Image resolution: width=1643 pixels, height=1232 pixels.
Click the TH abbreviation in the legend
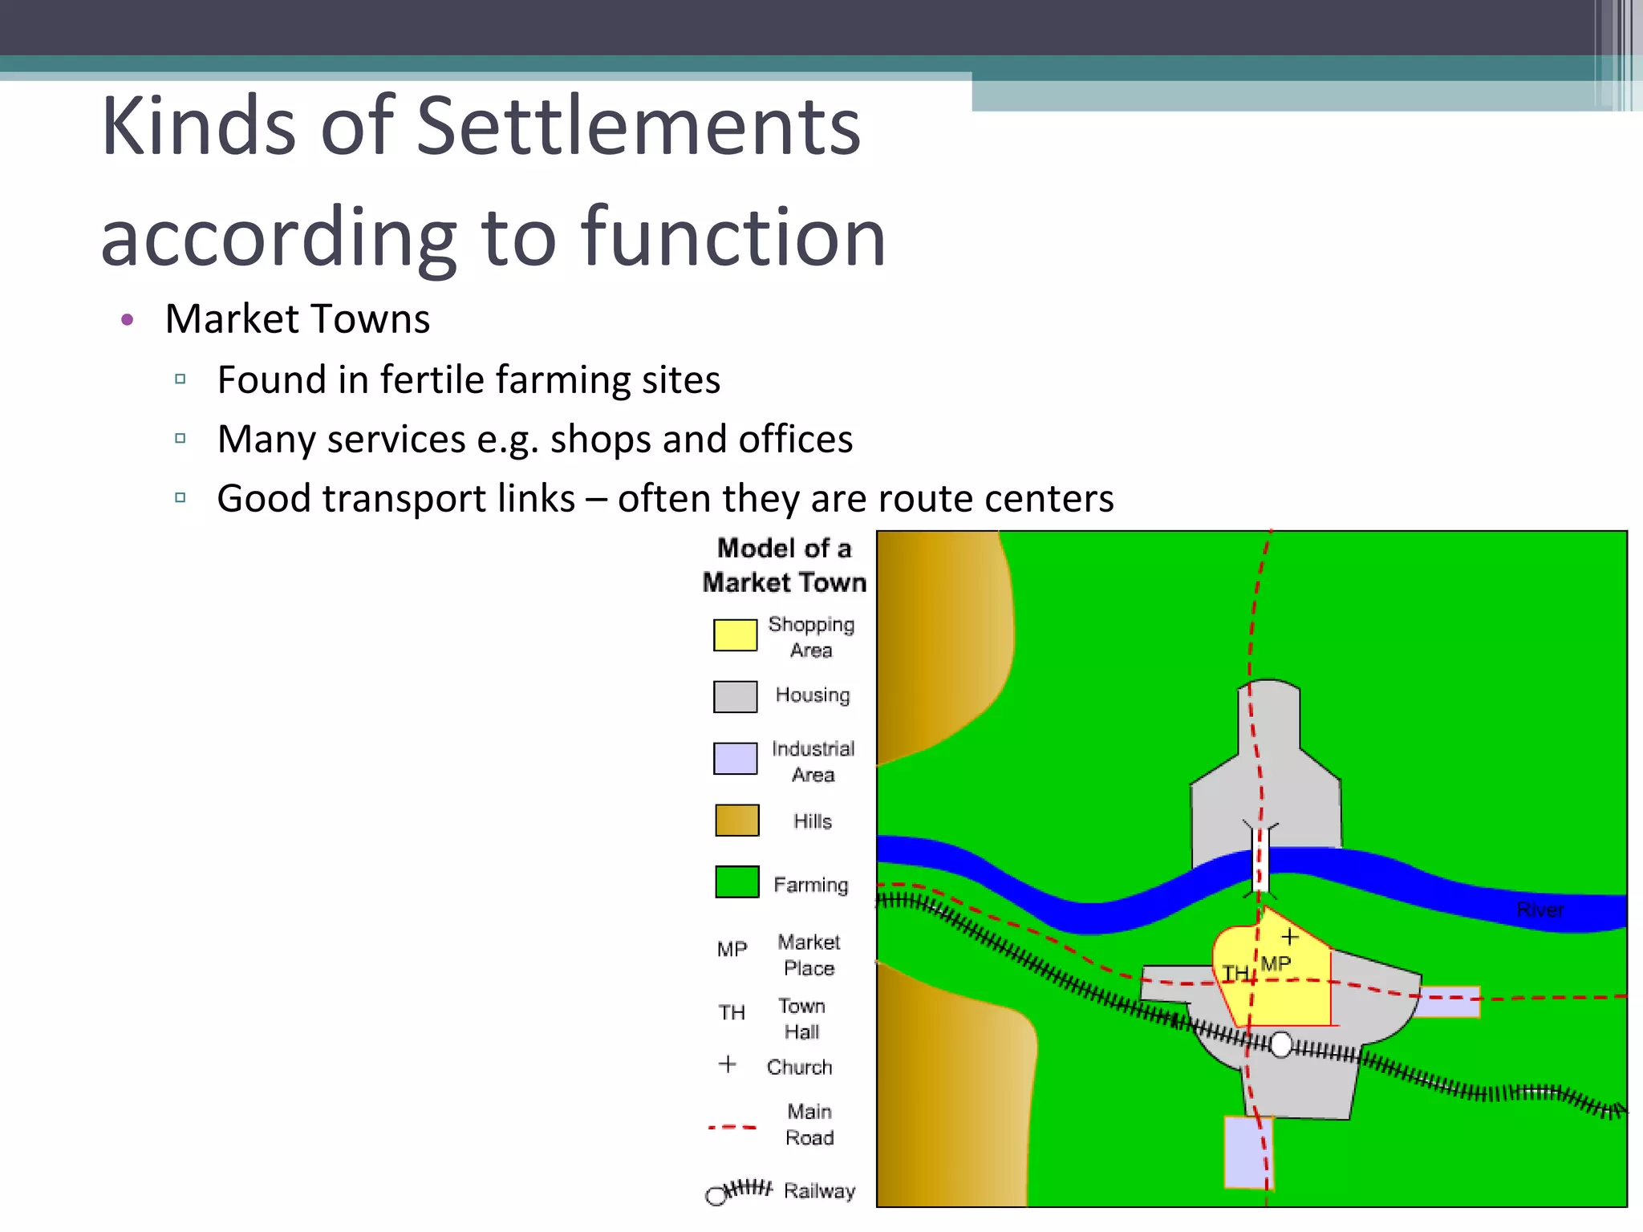click(x=732, y=1013)
